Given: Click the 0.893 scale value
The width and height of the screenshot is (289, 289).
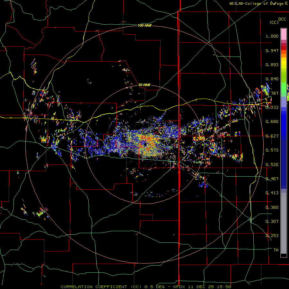Looking at the screenshot, I should pyautogui.click(x=272, y=65).
